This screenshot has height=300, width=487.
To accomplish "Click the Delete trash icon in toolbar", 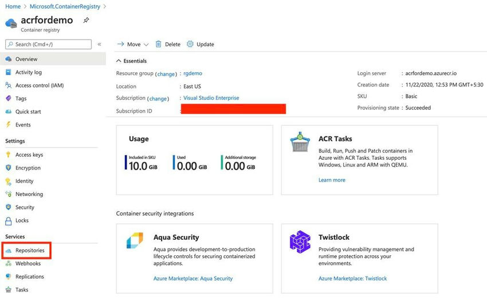I will point(158,44).
